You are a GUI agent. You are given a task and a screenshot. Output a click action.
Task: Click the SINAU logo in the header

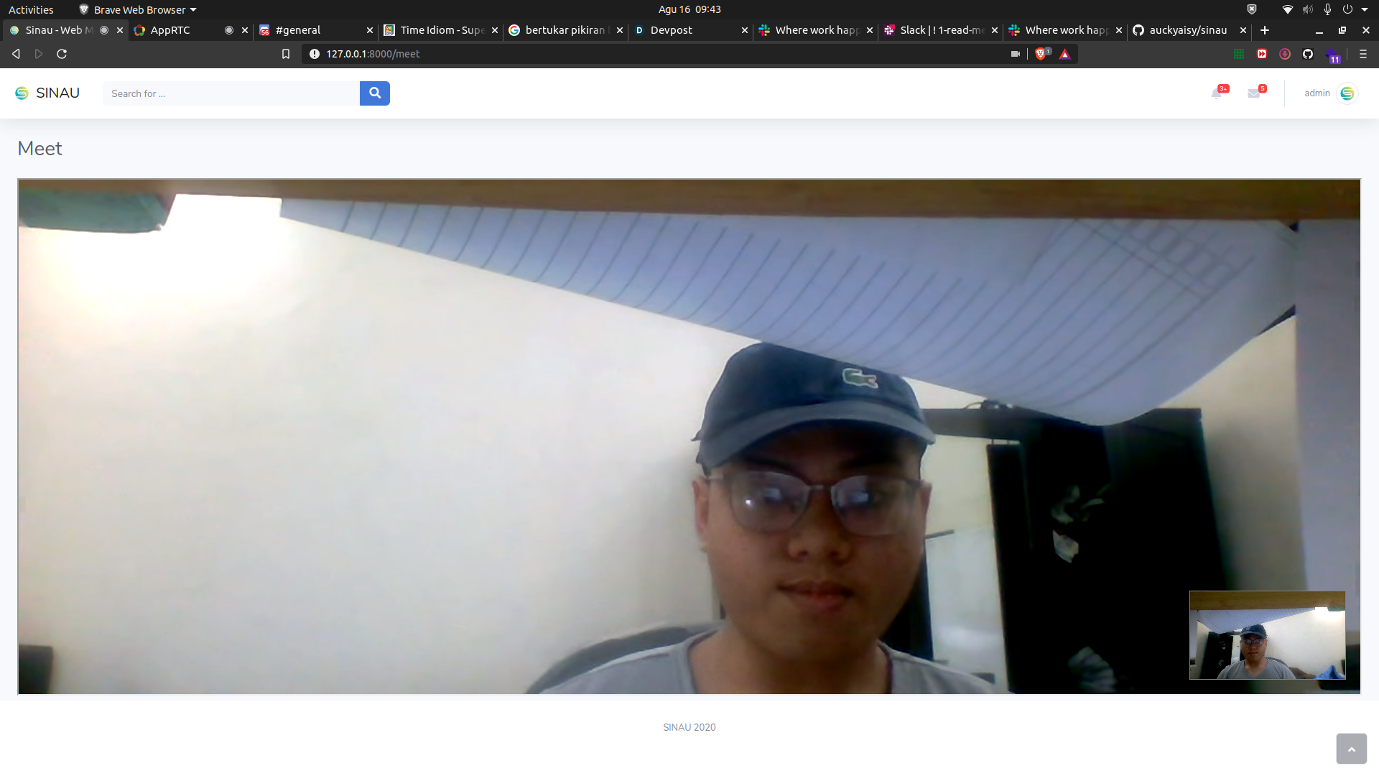coord(47,93)
